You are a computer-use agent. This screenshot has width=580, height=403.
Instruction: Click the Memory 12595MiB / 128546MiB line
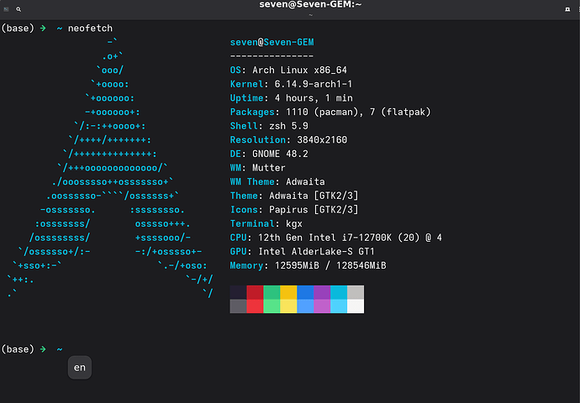coord(308,265)
